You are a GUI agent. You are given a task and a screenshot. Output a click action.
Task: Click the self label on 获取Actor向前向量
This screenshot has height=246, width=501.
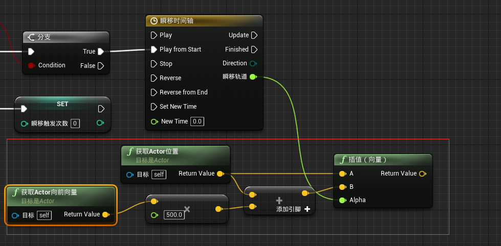click(44, 215)
